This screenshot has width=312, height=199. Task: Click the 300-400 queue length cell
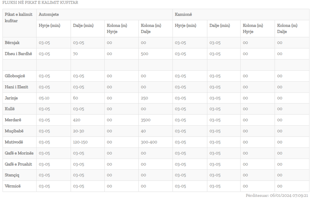pos(149,142)
